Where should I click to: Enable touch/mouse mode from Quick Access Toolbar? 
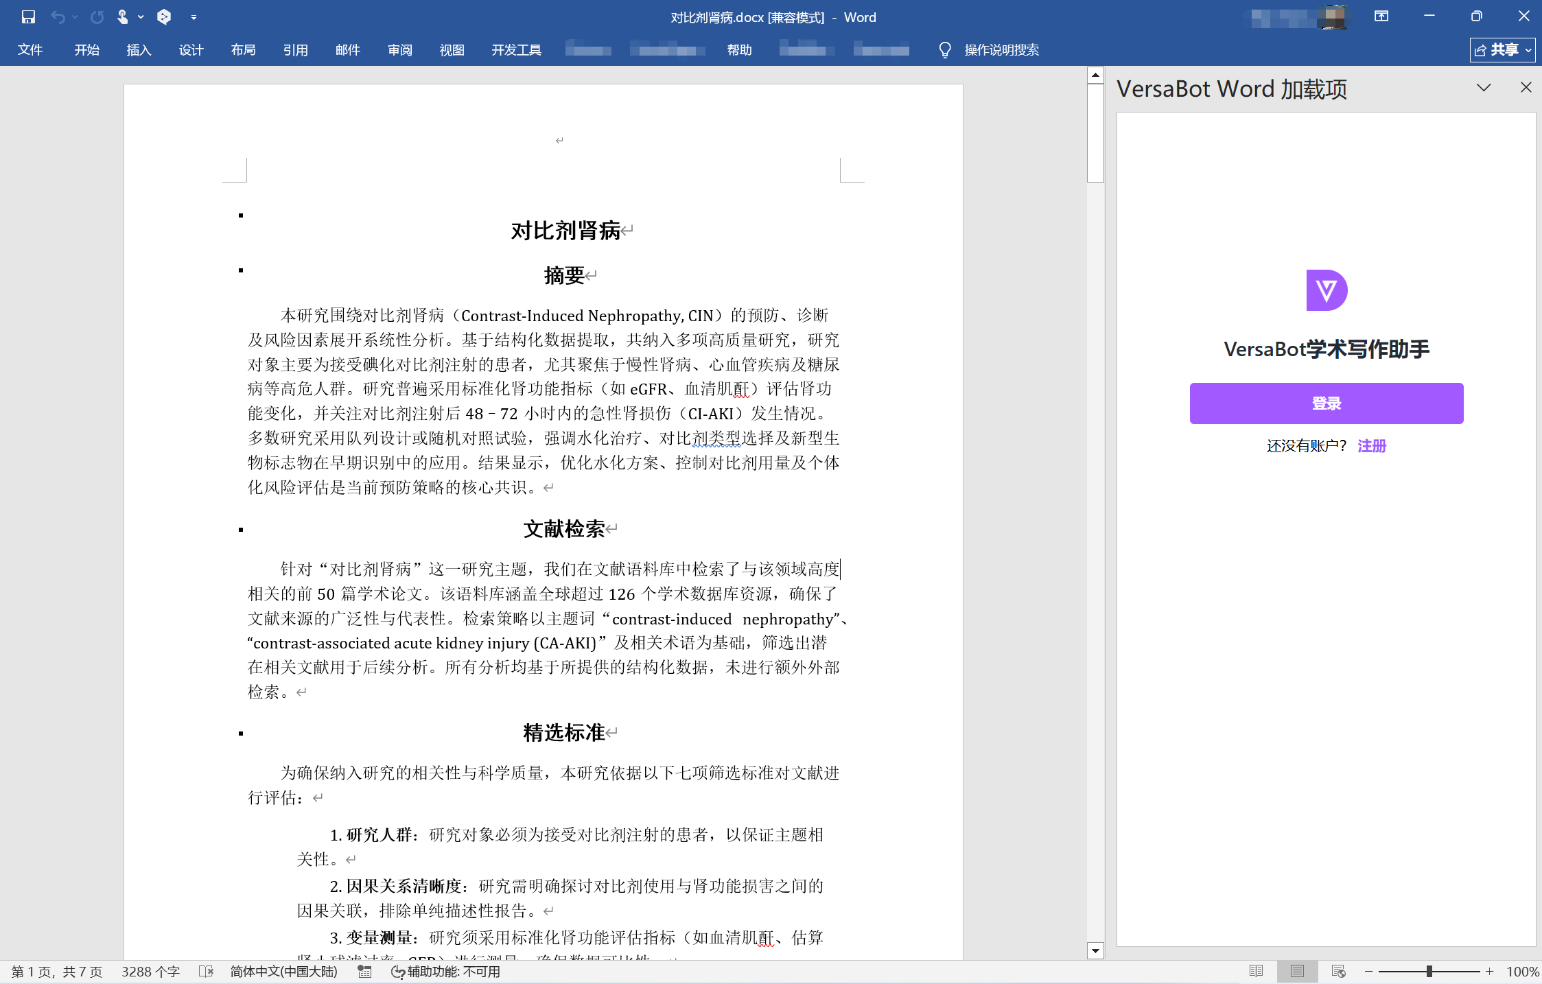point(124,16)
